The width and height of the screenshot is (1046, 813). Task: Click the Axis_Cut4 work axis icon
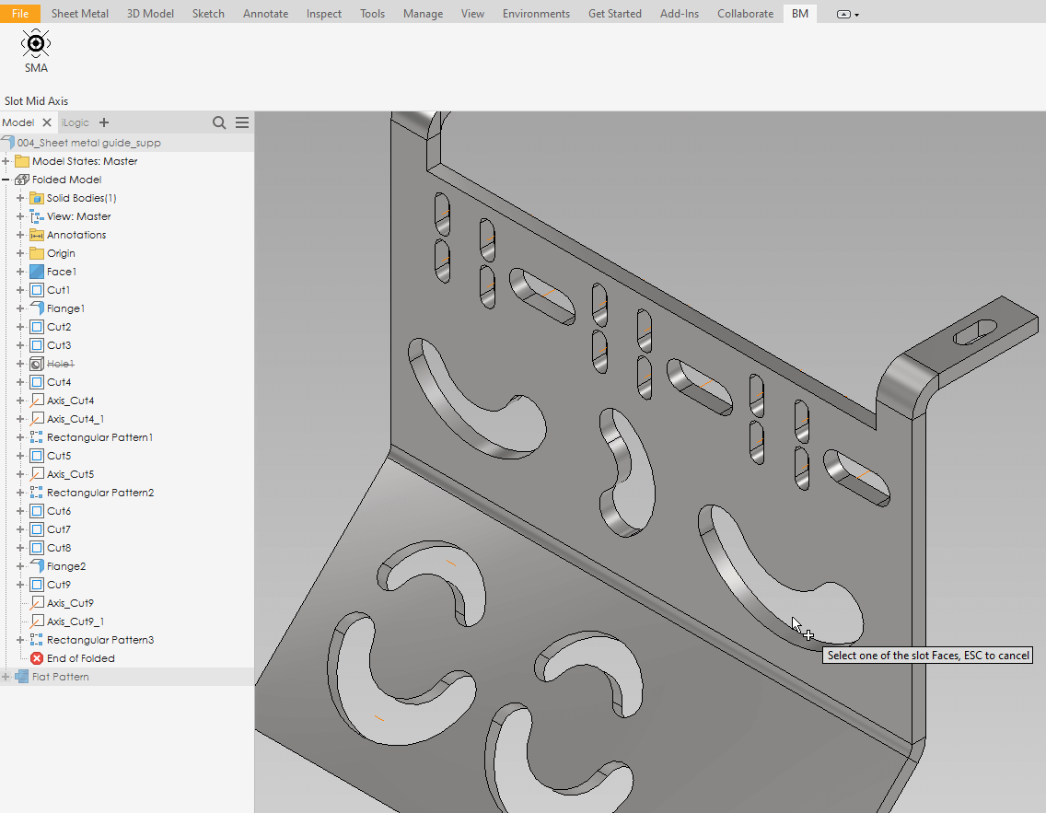(37, 401)
